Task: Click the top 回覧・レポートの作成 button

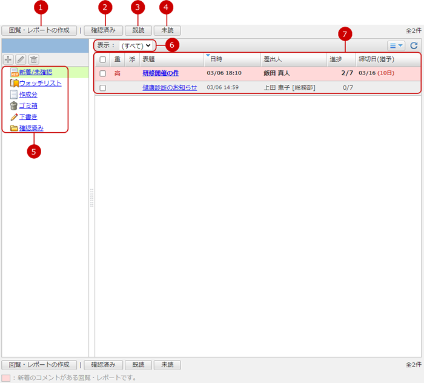Action: [x=39, y=30]
